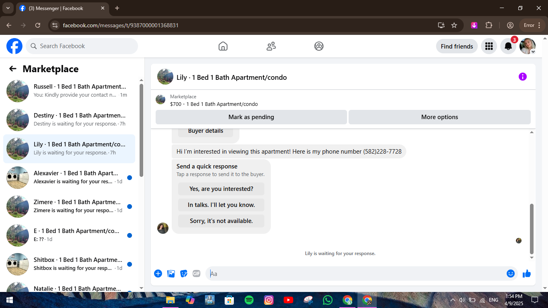Send quick response "Sorry, it's not available."
The image size is (548, 308).
point(221,221)
